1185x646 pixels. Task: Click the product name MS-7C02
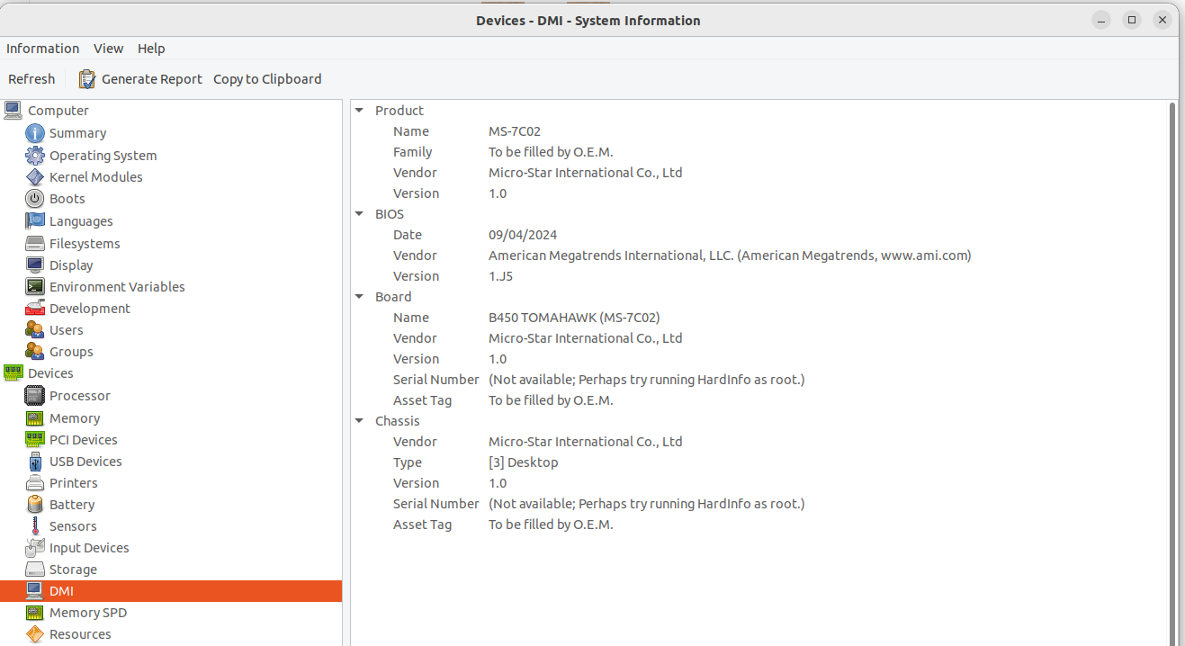pyautogui.click(x=515, y=131)
